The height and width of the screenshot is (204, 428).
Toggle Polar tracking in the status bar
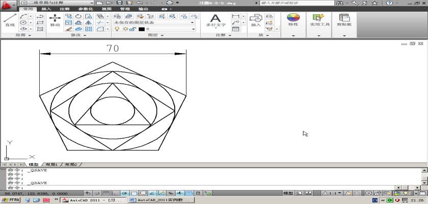pyautogui.click(x=124, y=193)
